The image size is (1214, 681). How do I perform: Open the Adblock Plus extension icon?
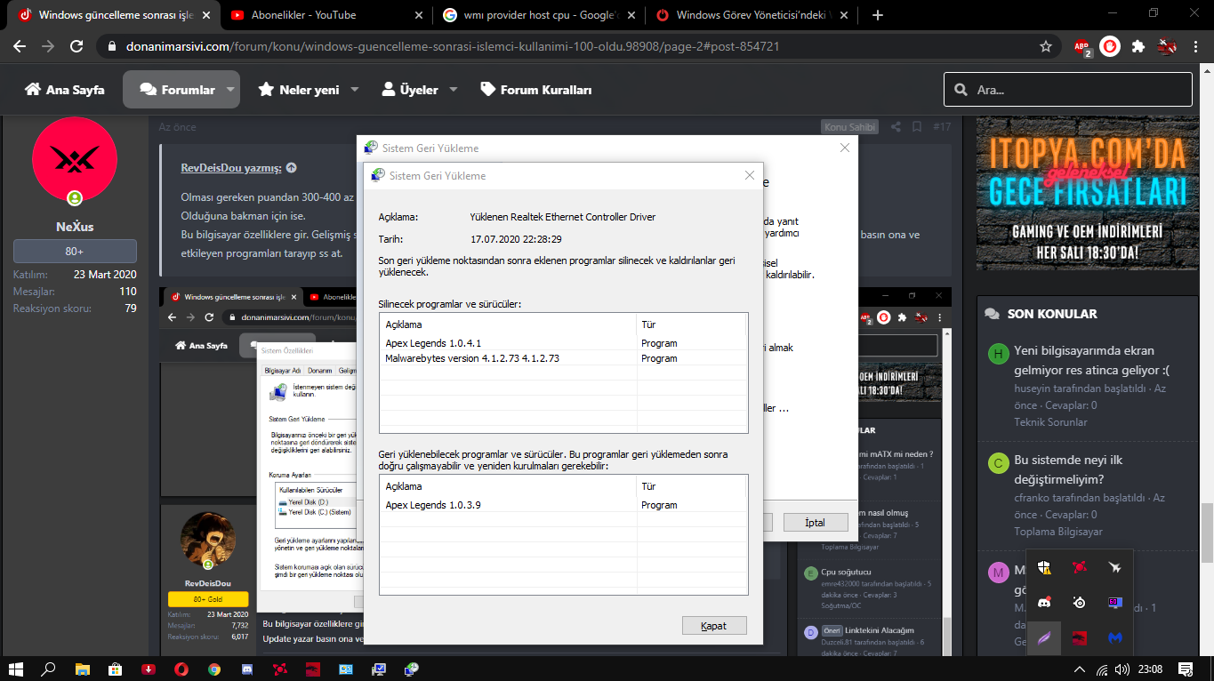pyautogui.click(x=1081, y=47)
